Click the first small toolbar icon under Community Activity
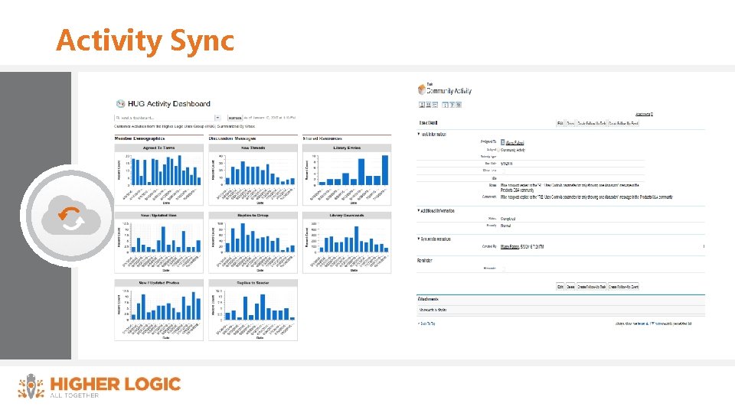 (x=421, y=105)
